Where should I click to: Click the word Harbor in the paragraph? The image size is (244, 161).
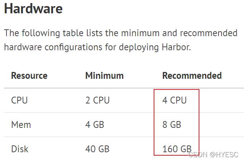(x=176, y=47)
